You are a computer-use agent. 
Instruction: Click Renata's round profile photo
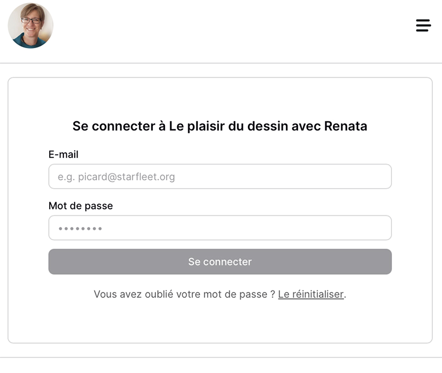(30, 26)
